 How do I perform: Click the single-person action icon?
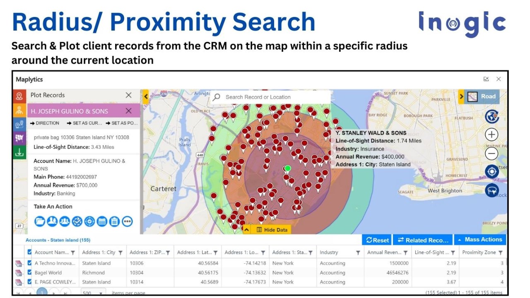coord(52,221)
